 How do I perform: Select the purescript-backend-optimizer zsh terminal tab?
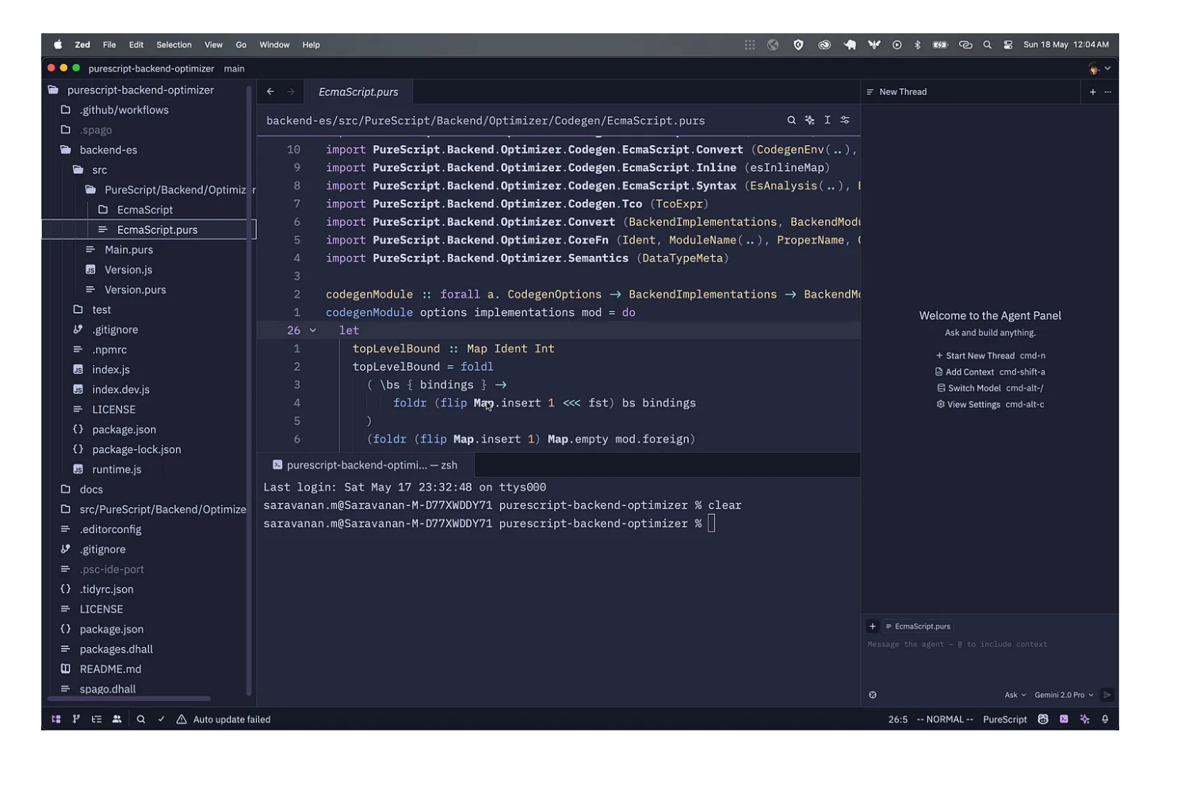click(365, 465)
